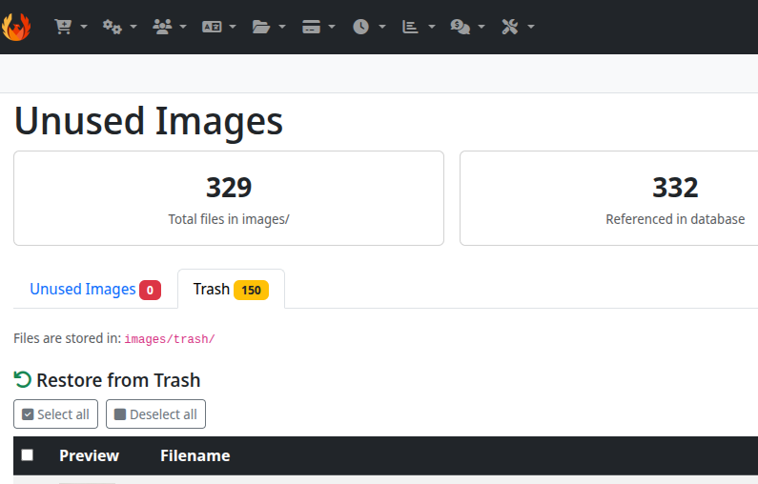Expand the caret beside the clock icon

(382, 27)
